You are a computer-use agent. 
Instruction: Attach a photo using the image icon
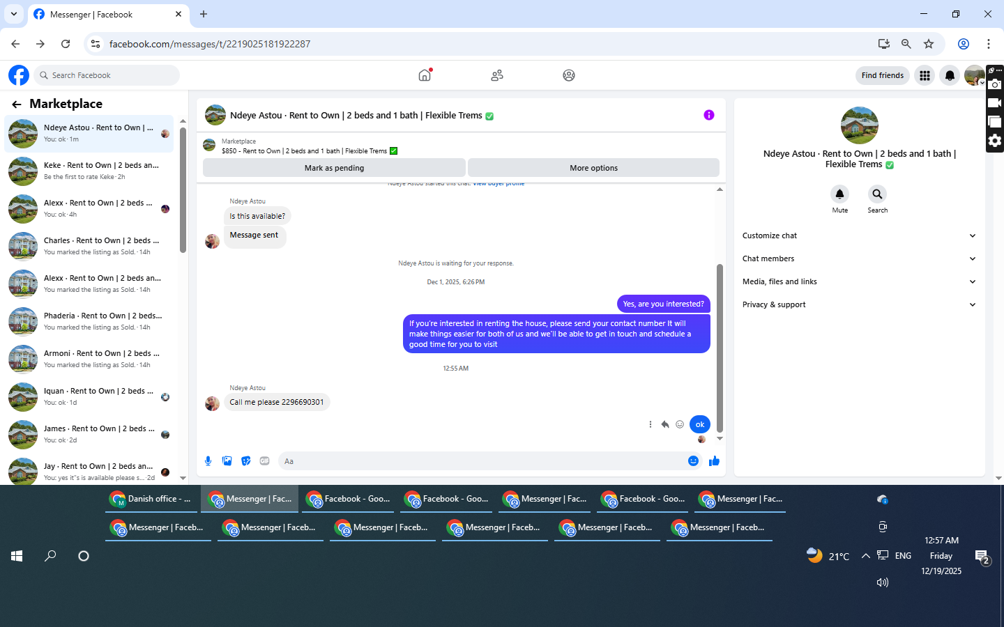[x=227, y=461]
